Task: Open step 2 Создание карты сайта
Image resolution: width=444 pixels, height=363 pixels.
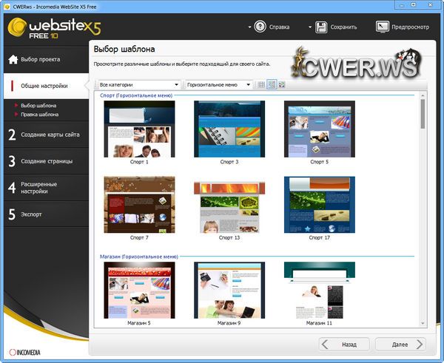Action: pos(46,135)
